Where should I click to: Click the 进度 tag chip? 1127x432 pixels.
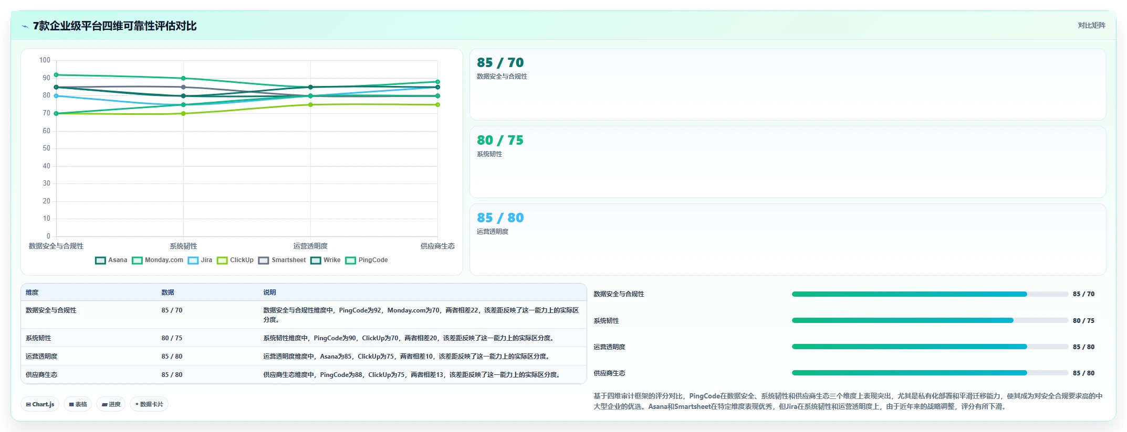(x=111, y=404)
